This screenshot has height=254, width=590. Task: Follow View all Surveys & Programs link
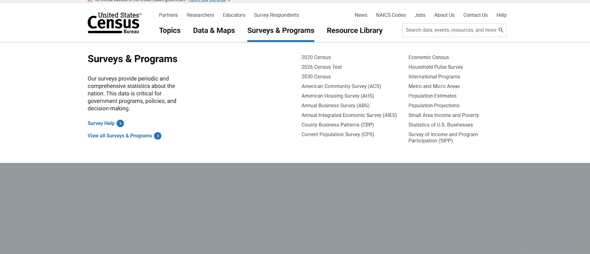pyautogui.click(x=120, y=136)
